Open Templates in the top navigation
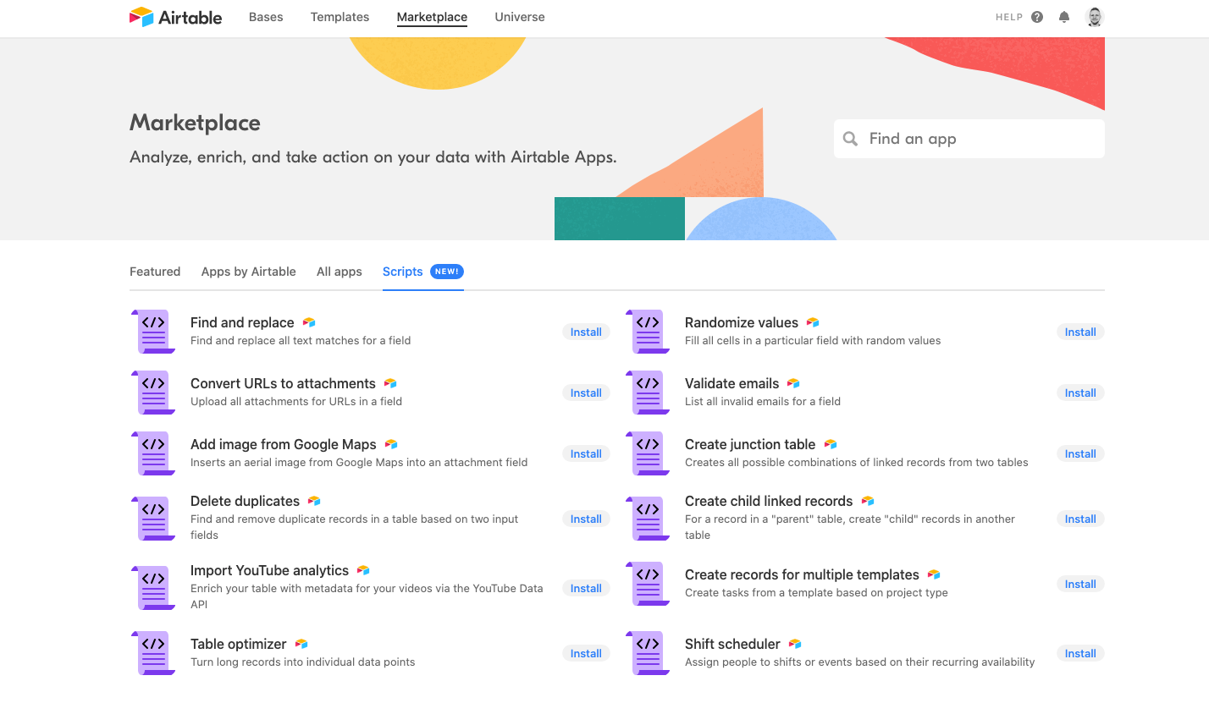The height and width of the screenshot is (714, 1209). (340, 17)
